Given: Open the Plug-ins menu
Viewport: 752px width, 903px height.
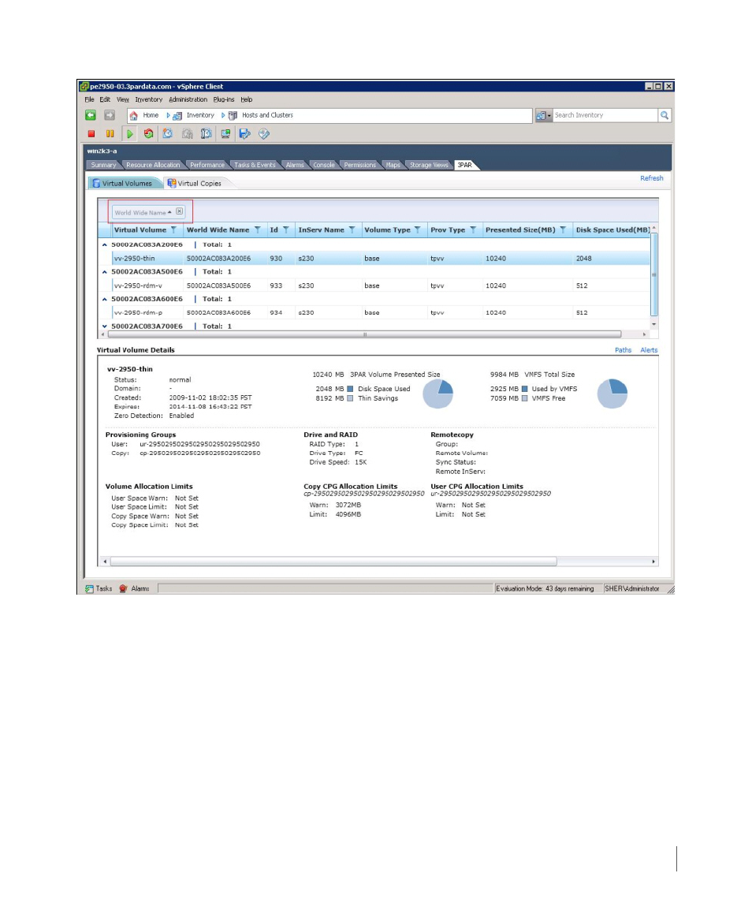Looking at the screenshot, I should point(224,99).
